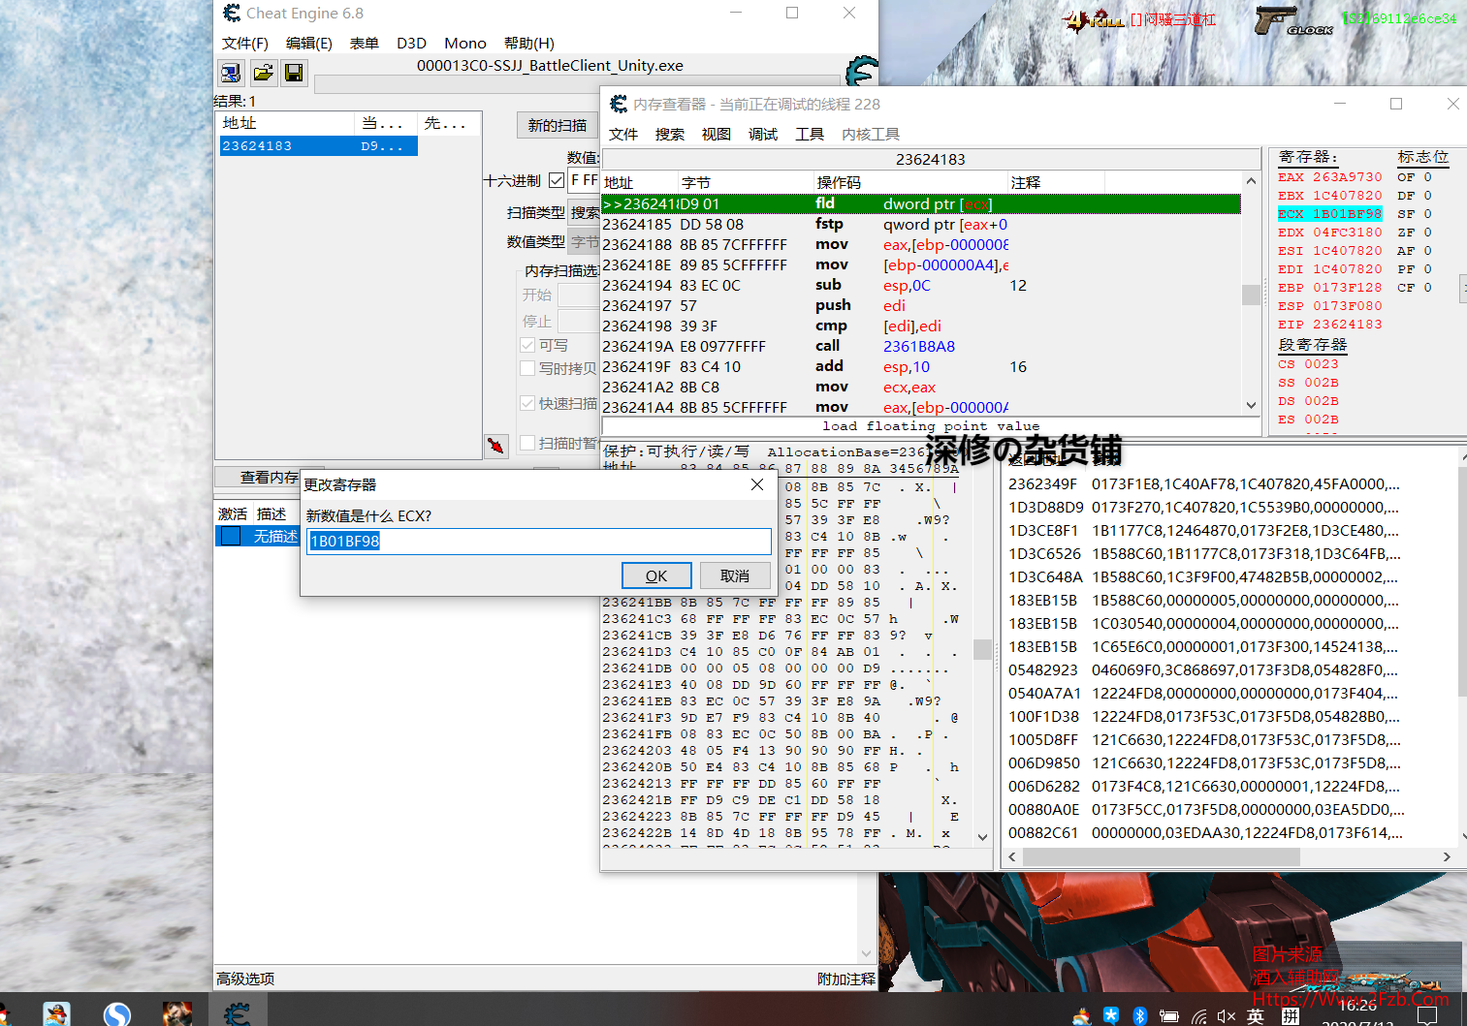Open the 编辑(E) menu in Cheat Engine
The width and height of the screenshot is (1467, 1026).
coord(308,43)
